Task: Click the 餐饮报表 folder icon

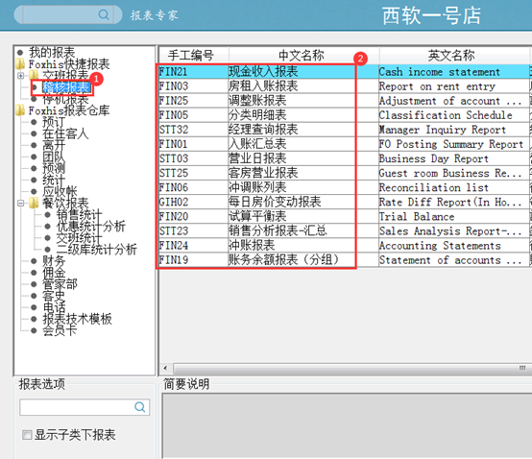Action: [34, 203]
